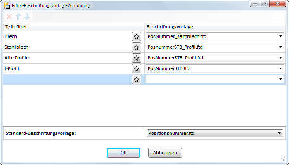Click the Teilefilter column header
The height and width of the screenshot is (165, 289).
[x=74, y=27]
